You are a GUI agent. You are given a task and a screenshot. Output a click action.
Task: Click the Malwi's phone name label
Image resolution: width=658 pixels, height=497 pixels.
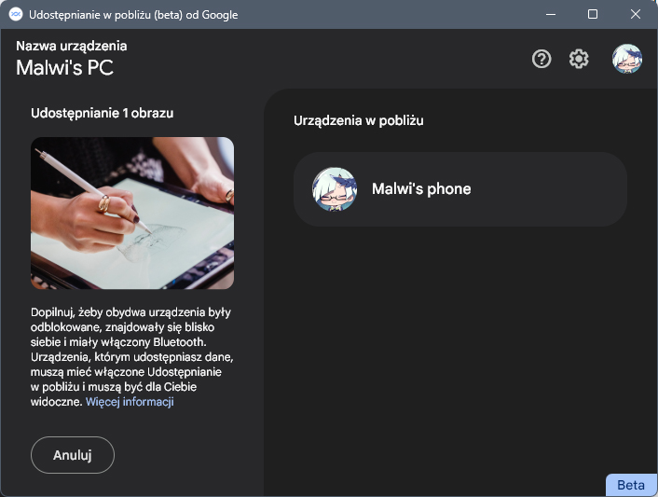[x=421, y=189]
